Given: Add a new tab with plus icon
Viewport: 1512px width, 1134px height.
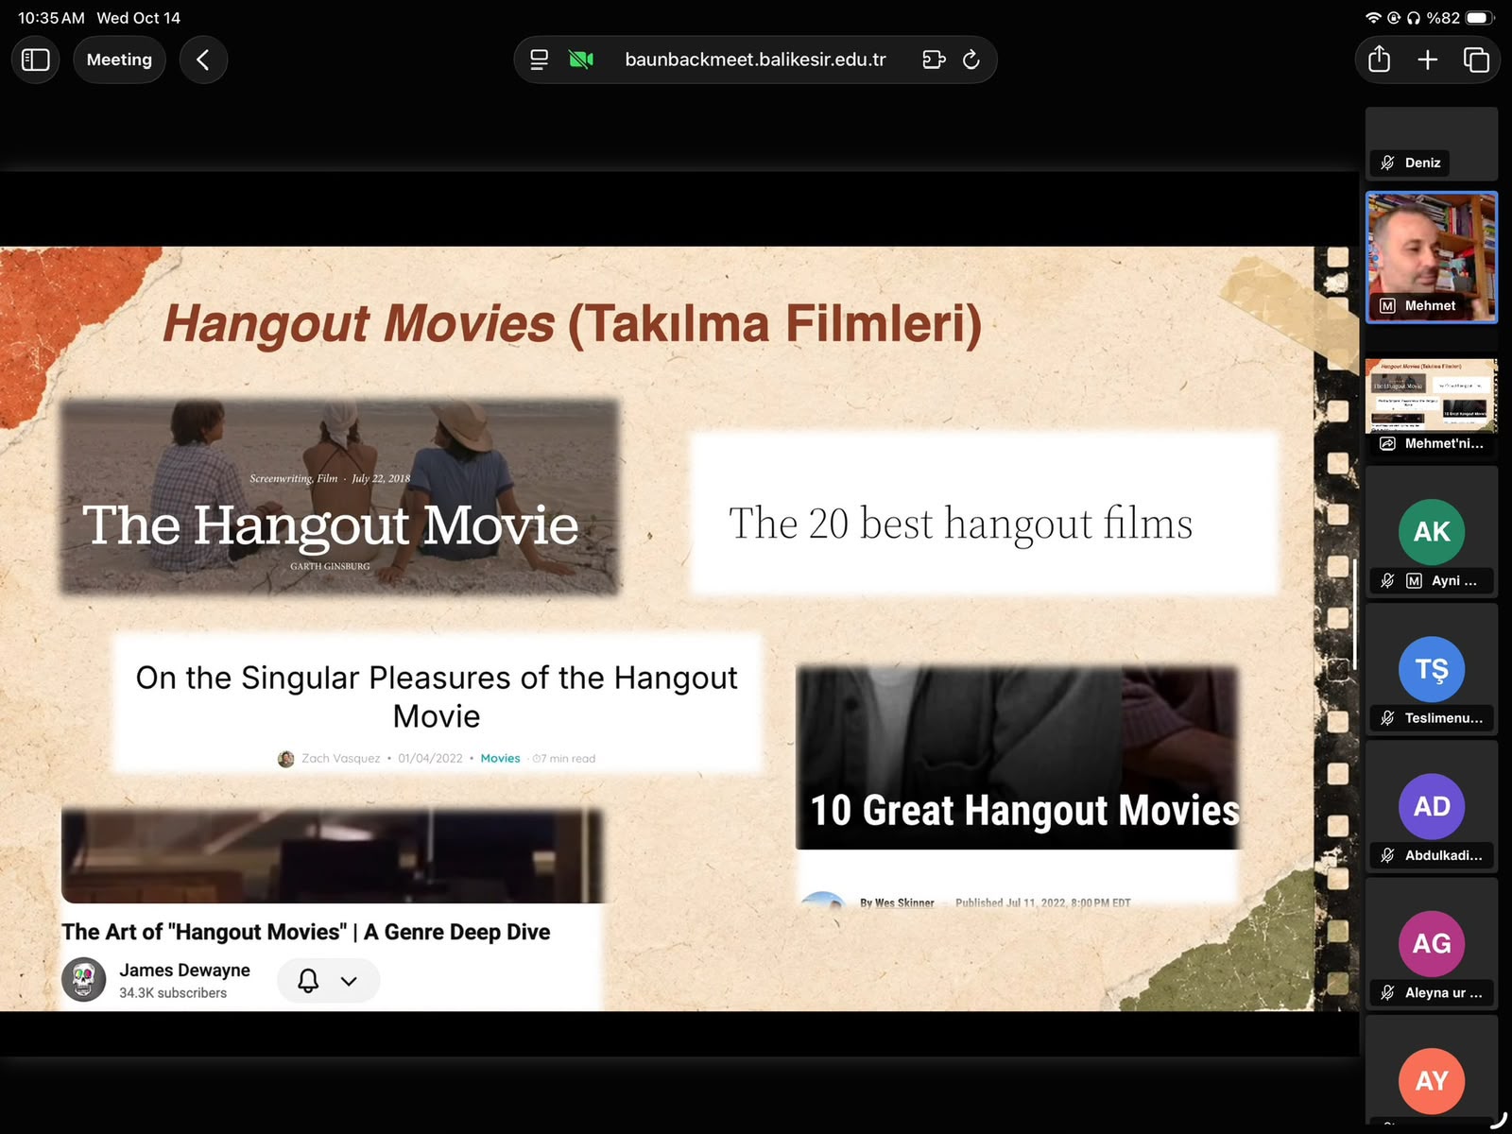Looking at the screenshot, I should pos(1428,60).
